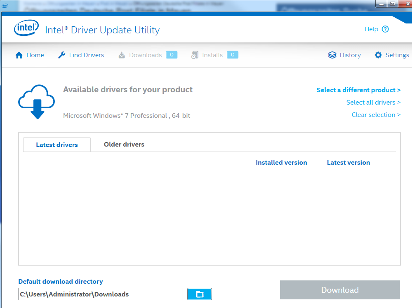Image resolution: width=412 pixels, height=308 pixels.
Task: Choose Select a different product link
Action: click(358, 90)
